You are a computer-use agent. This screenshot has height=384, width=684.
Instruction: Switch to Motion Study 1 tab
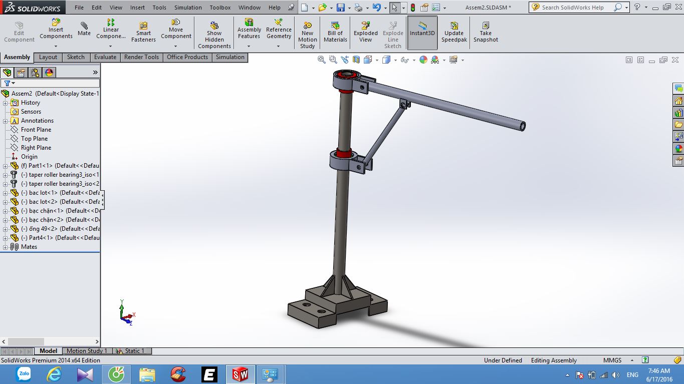pyautogui.click(x=87, y=351)
